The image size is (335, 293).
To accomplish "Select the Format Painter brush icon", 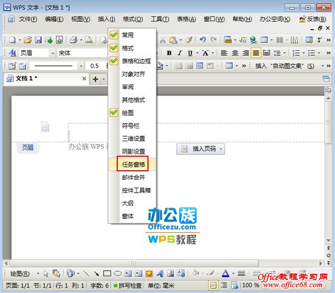I will (x=189, y=40).
